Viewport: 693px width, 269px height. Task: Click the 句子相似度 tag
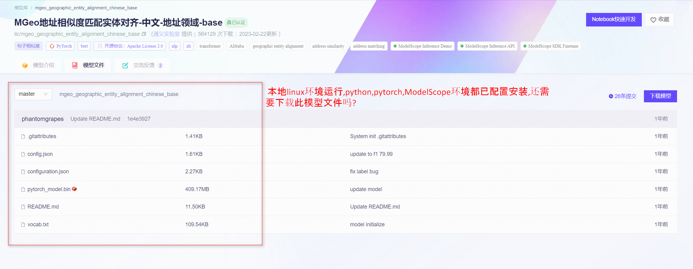pos(29,46)
